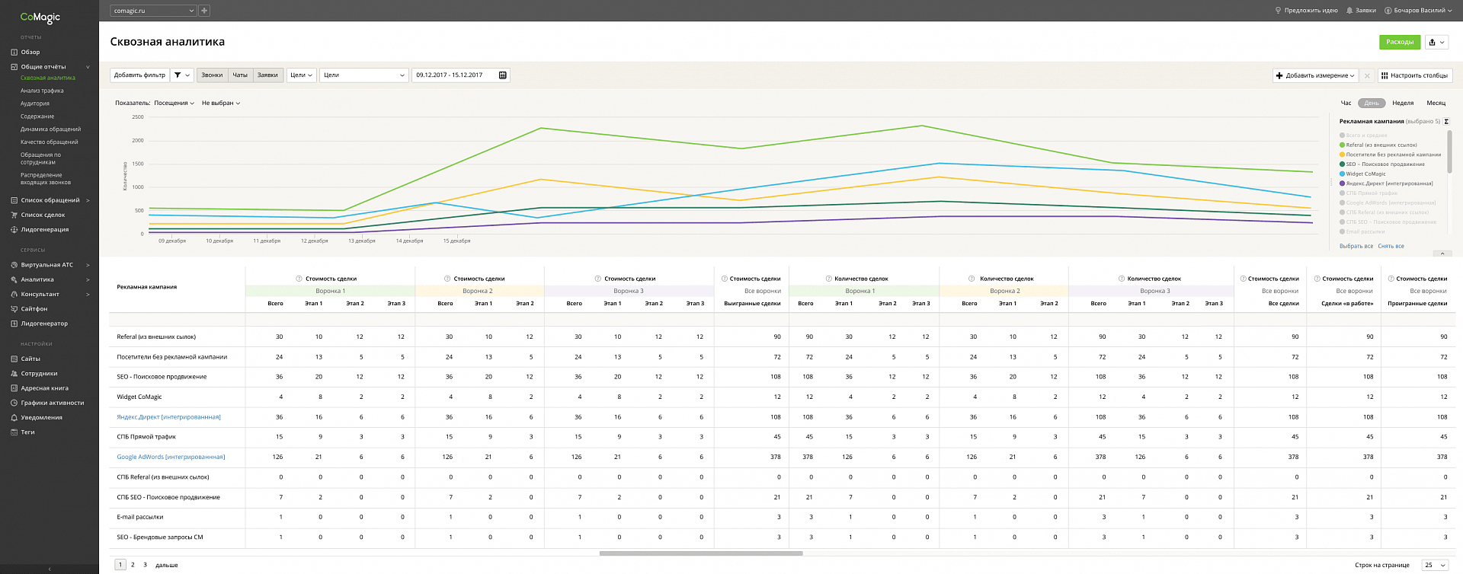Click the Настроить столбцы columns button
Viewport: 1463px width, 574px height.
pos(1414,75)
